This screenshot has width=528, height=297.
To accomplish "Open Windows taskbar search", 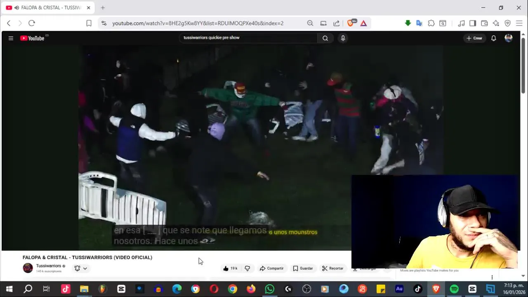I will (x=28, y=289).
